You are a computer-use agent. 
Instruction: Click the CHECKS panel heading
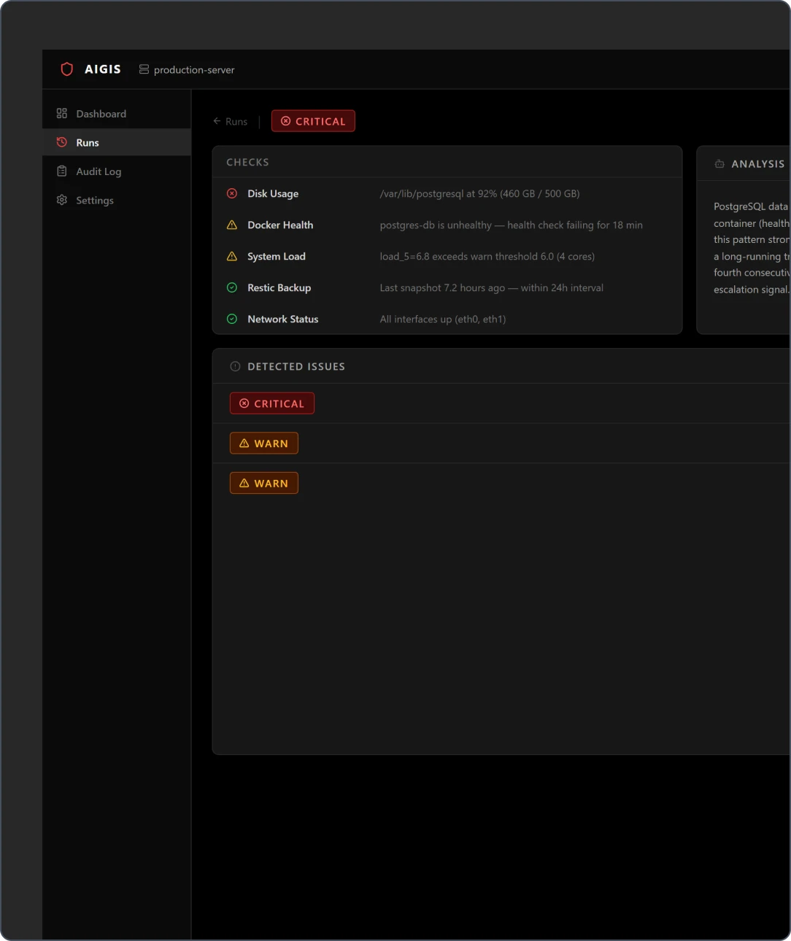click(247, 162)
